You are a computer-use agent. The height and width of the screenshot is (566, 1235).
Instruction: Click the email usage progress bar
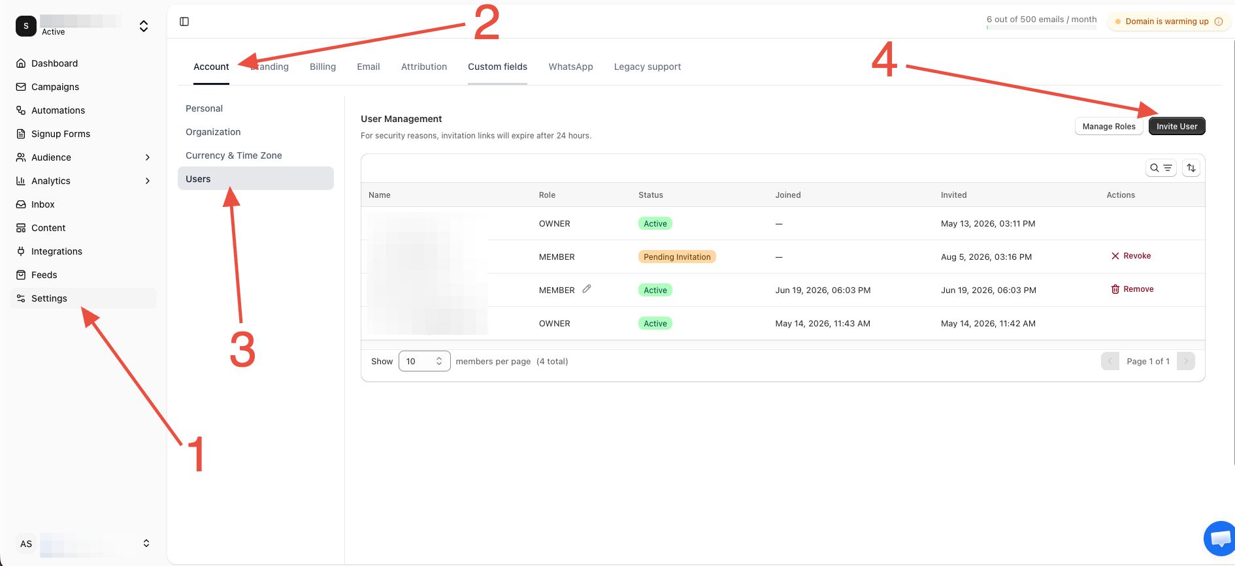pyautogui.click(x=1042, y=28)
